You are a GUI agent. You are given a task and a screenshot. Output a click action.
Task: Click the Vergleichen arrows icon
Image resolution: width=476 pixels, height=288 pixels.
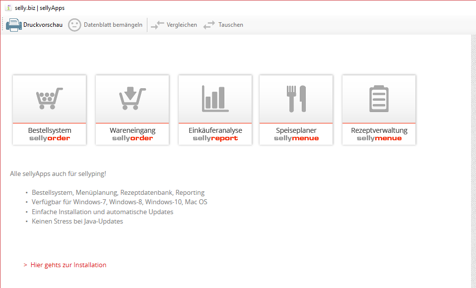[x=157, y=25]
